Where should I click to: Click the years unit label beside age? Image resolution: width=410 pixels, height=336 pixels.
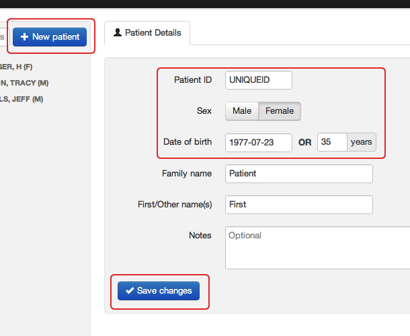[x=362, y=142]
